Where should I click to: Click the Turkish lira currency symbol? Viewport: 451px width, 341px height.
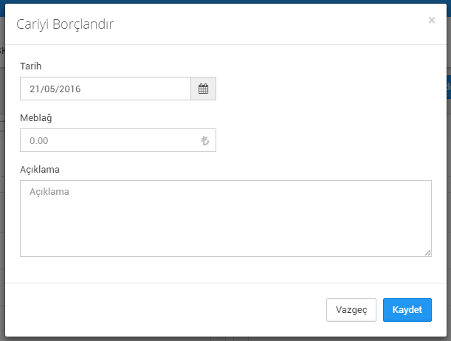point(204,140)
